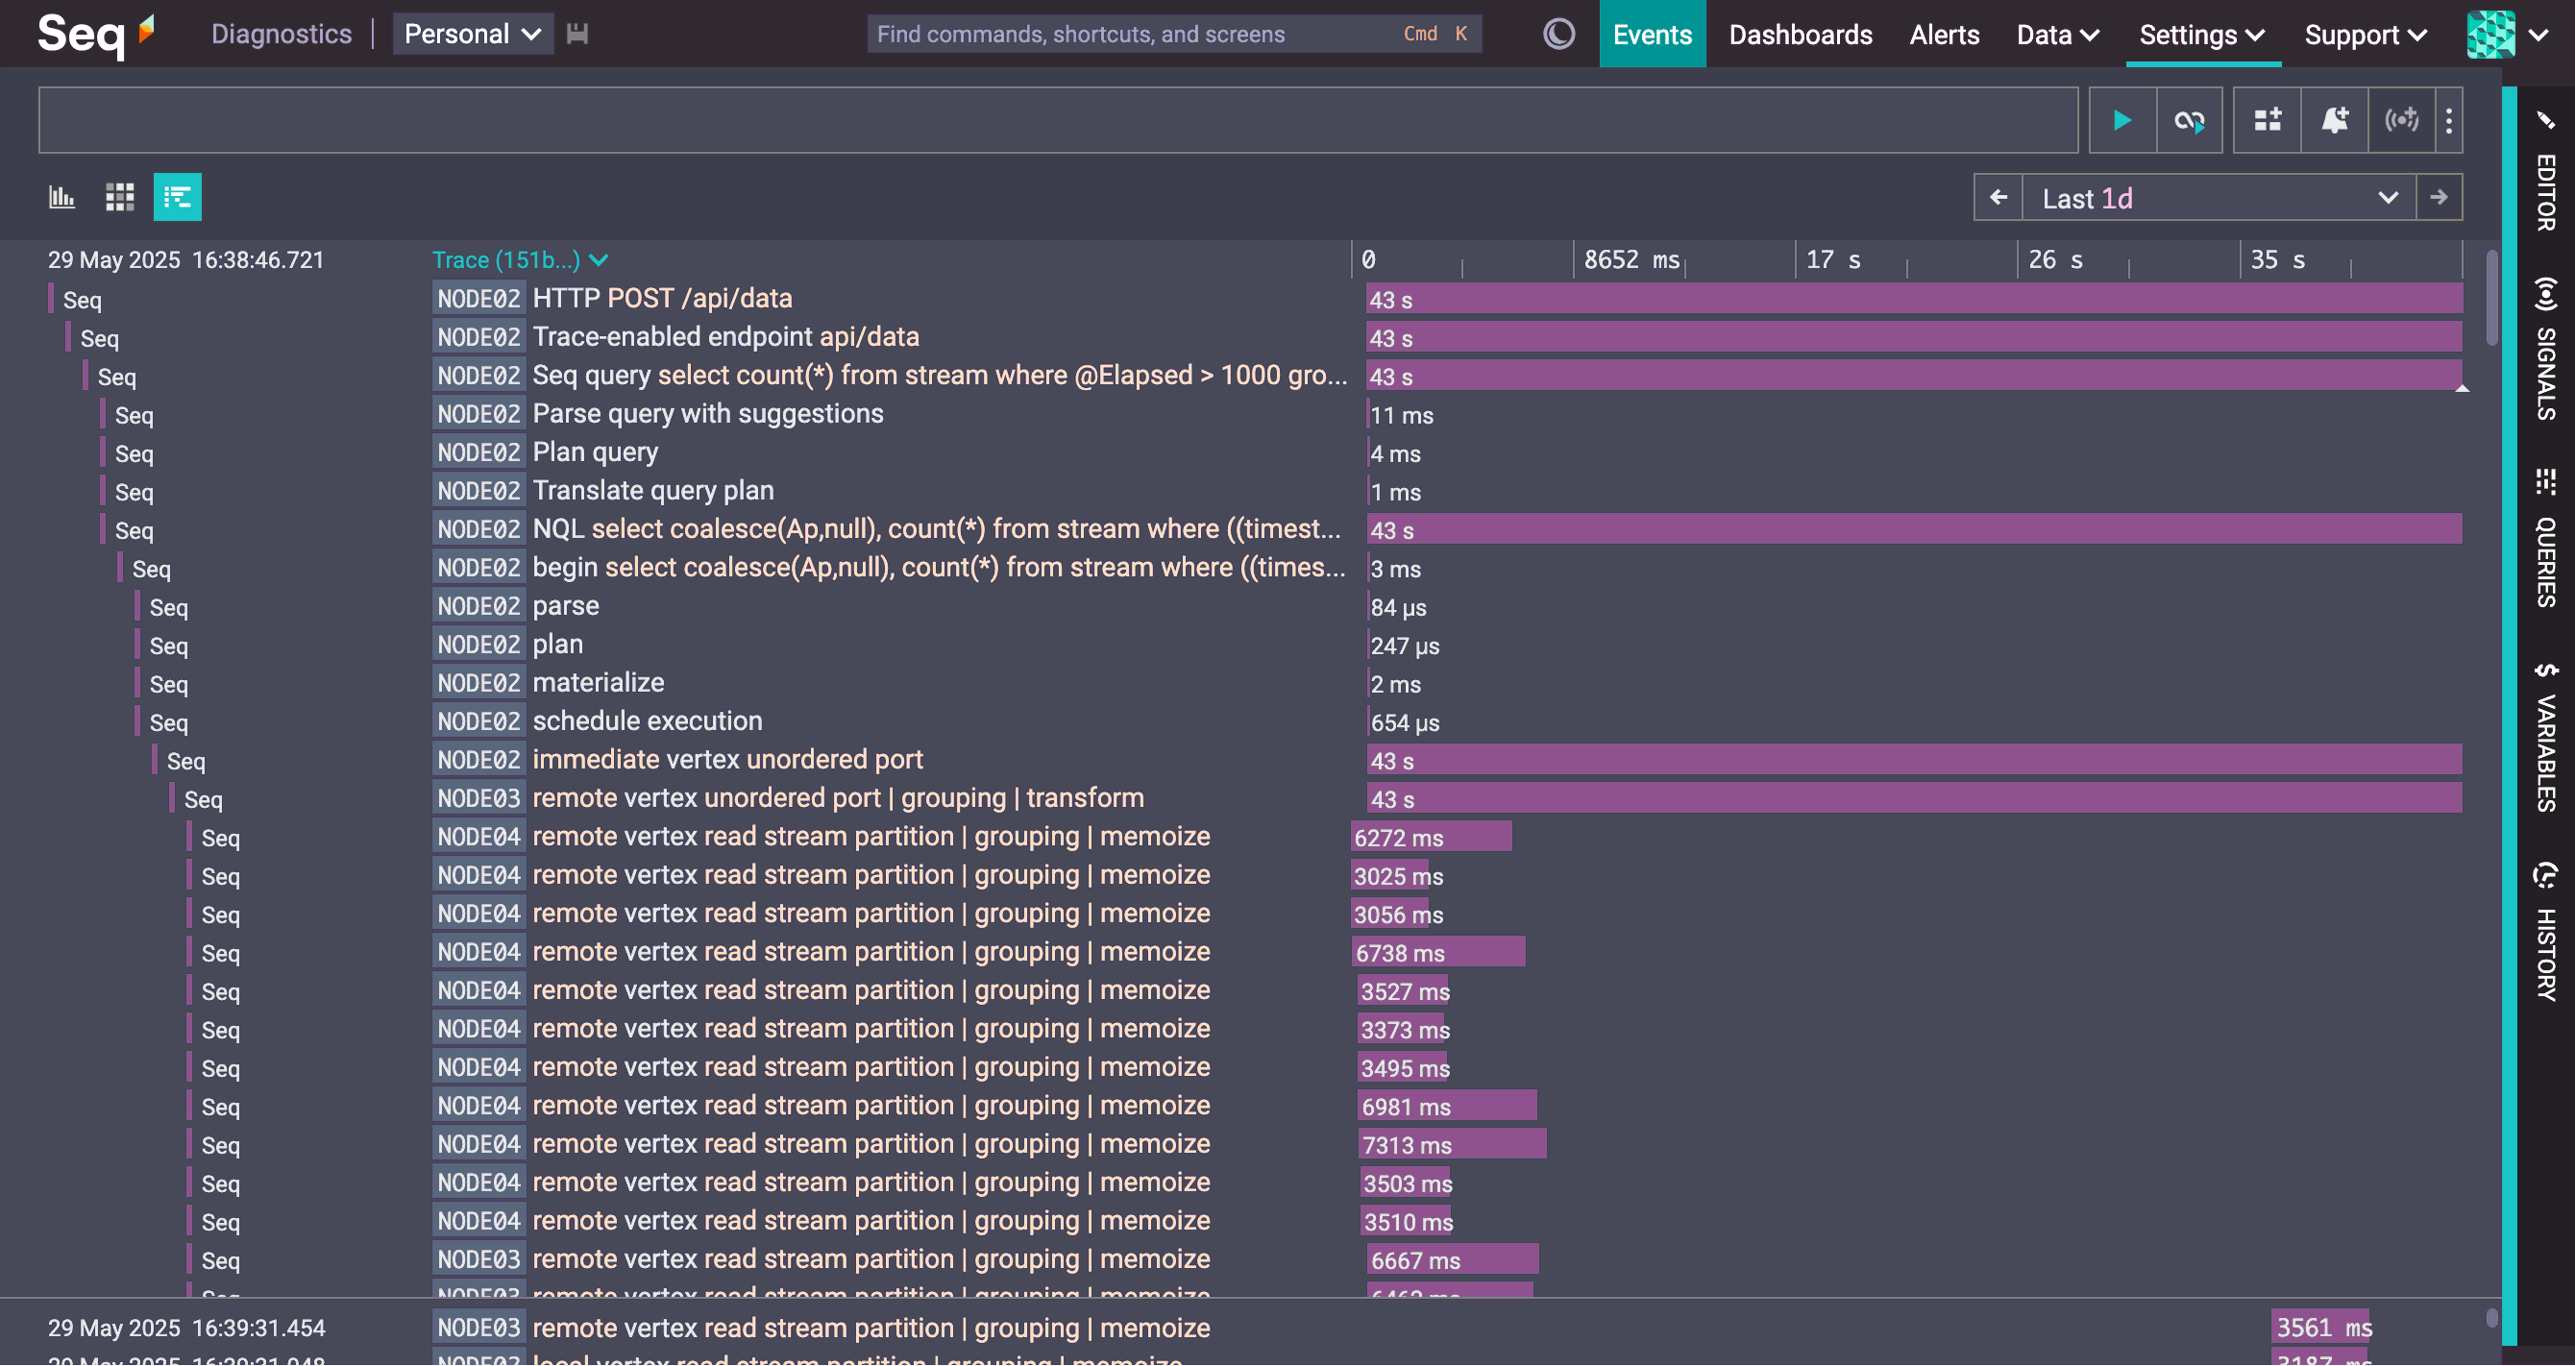Open the Personal workspace dropdown
Screen dimensions: 2575x1366
[x=473, y=34]
